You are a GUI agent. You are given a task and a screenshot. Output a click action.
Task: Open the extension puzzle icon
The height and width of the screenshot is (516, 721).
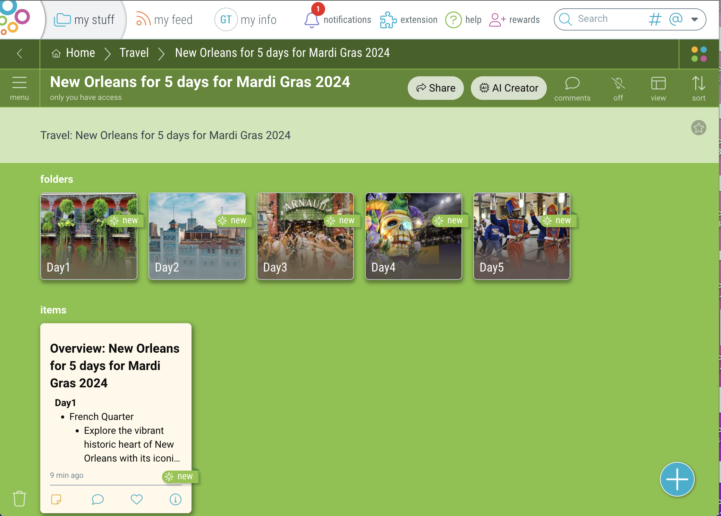pos(388,20)
